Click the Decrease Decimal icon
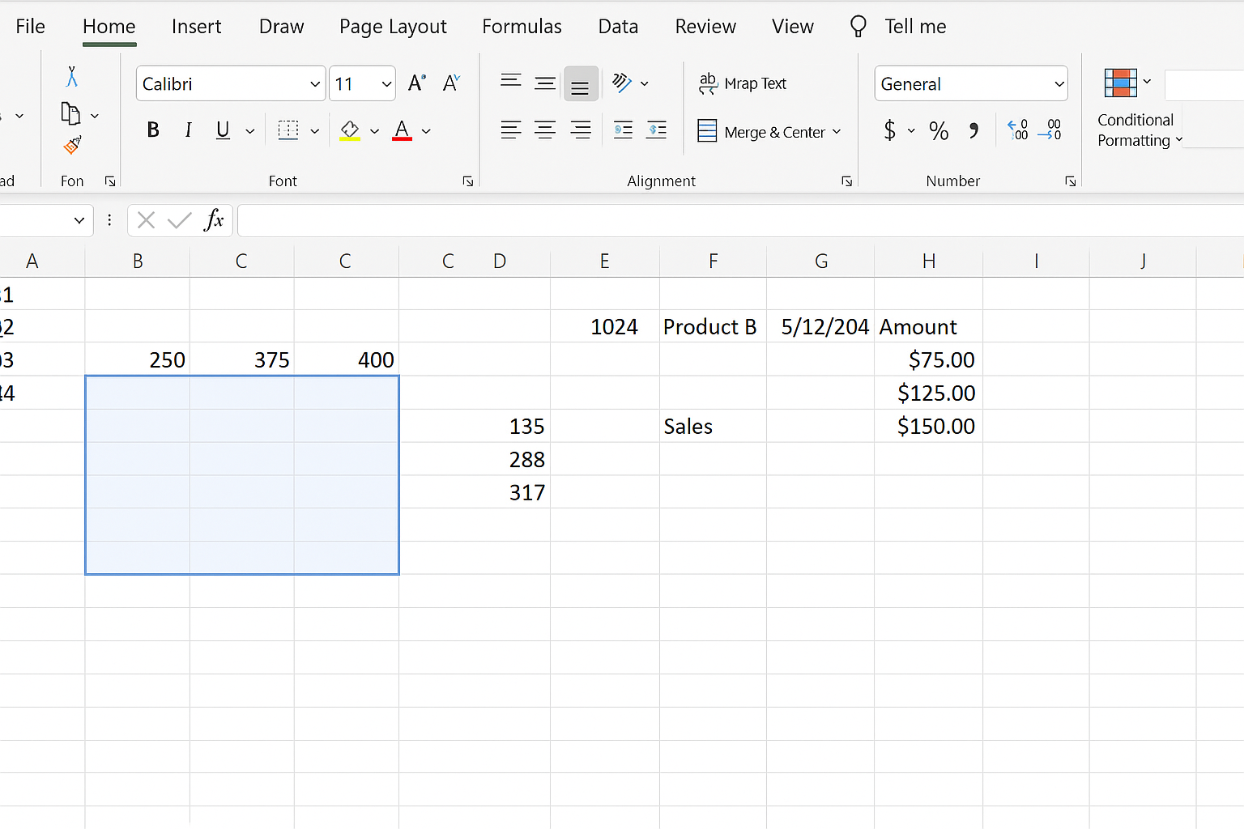 click(x=1050, y=130)
